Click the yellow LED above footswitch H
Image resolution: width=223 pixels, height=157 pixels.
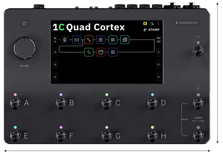pyautogui.click(x=152, y=127)
